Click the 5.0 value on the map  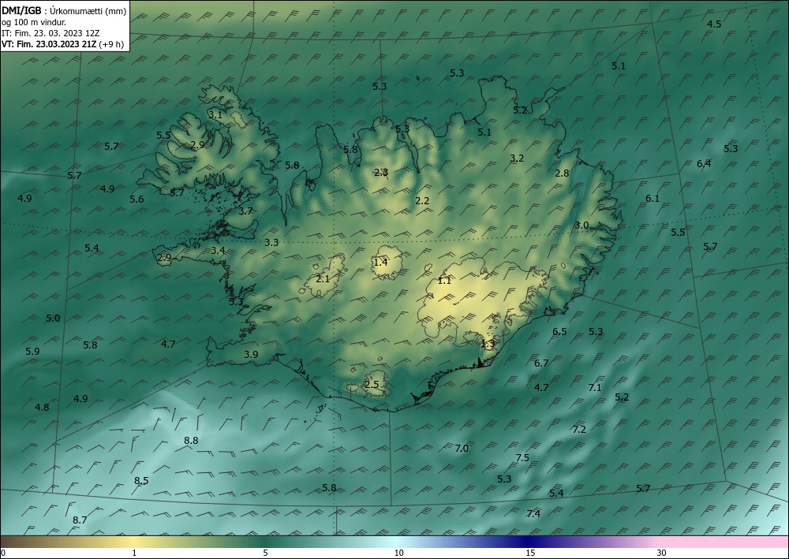(53, 319)
